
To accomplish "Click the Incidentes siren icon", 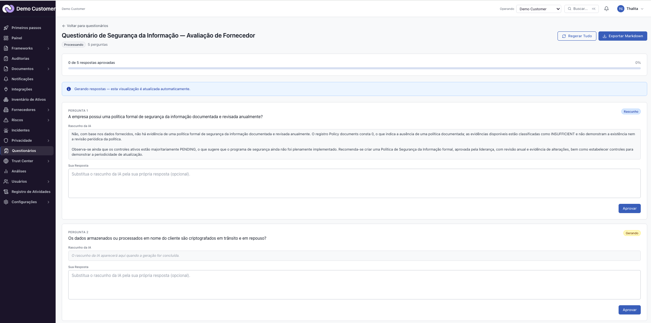I will 6,130.
